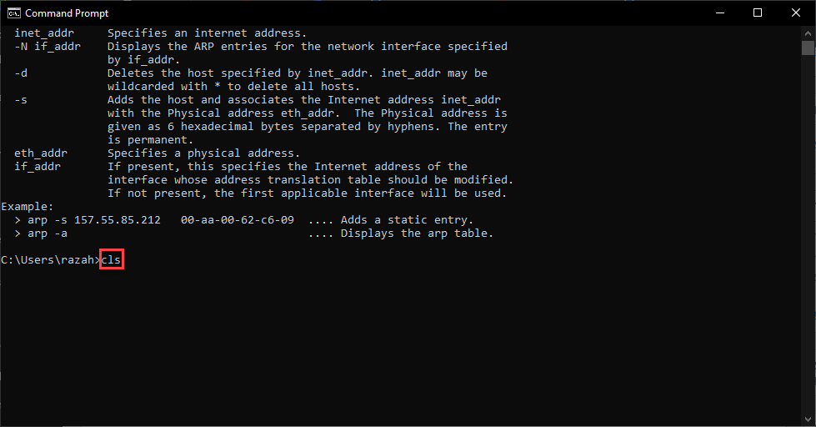Click the "-N if_addr" option text
Image resolution: width=816 pixels, height=427 pixels.
[x=47, y=47]
